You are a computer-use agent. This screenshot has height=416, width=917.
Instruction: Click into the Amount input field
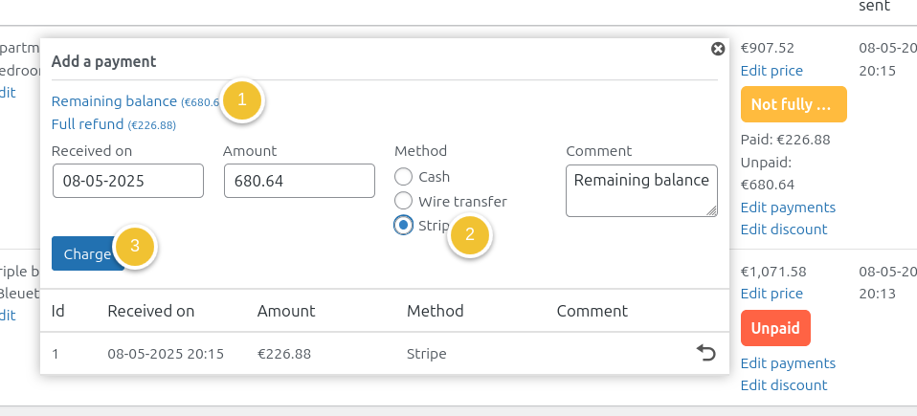point(299,181)
